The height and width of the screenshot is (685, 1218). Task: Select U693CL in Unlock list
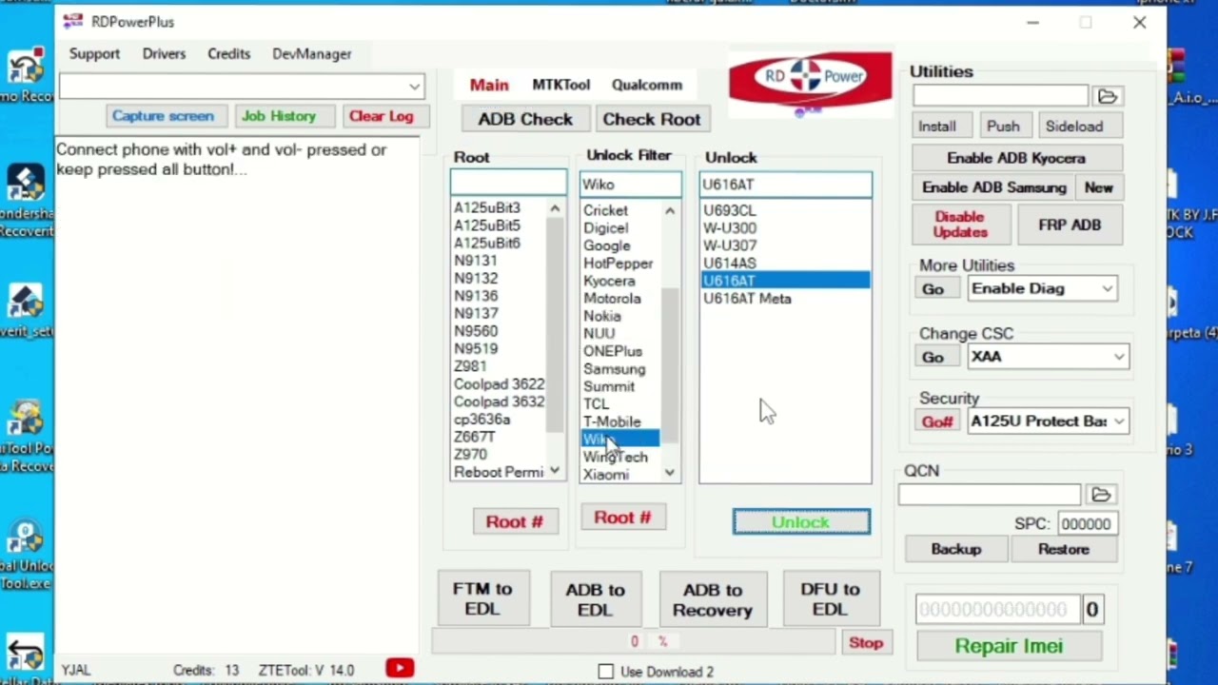[x=730, y=210]
